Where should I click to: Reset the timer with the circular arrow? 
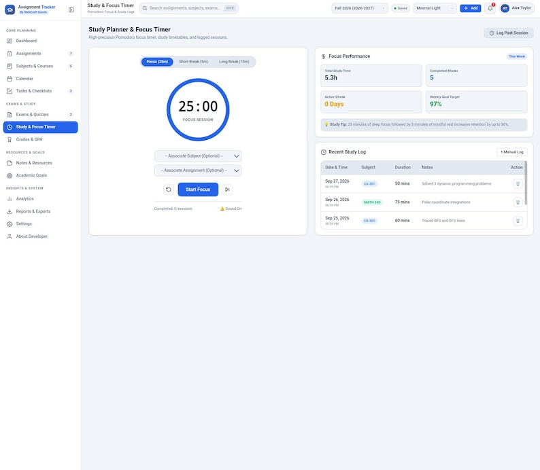pyautogui.click(x=169, y=189)
